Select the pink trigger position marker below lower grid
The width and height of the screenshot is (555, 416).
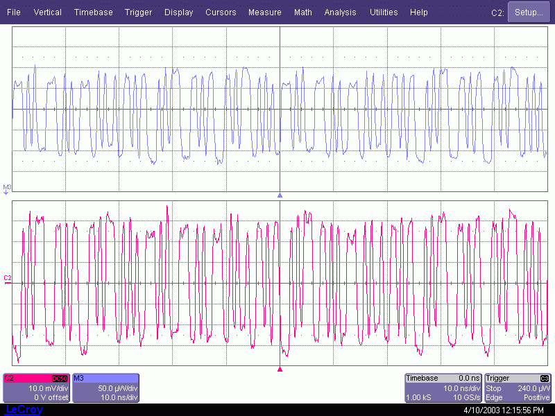[x=280, y=370]
